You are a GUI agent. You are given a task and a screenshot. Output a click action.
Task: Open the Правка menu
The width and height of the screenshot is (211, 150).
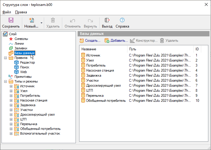pyautogui.click(x=21, y=12)
